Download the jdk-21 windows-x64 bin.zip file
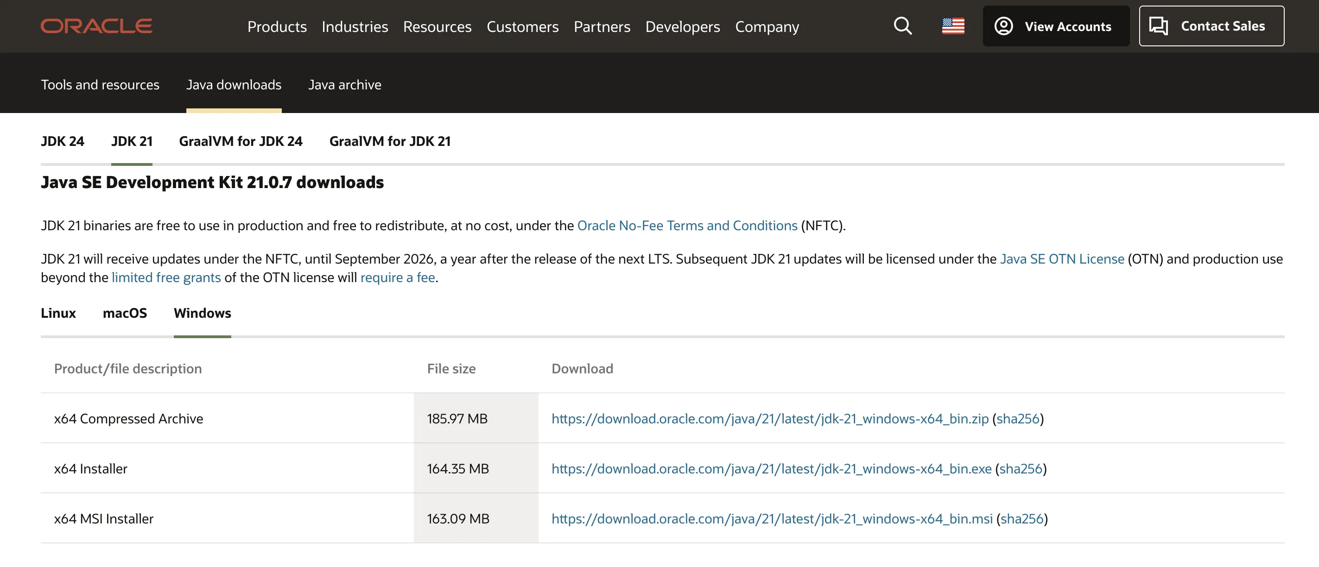Screen dimensions: 1319x567 (770, 419)
